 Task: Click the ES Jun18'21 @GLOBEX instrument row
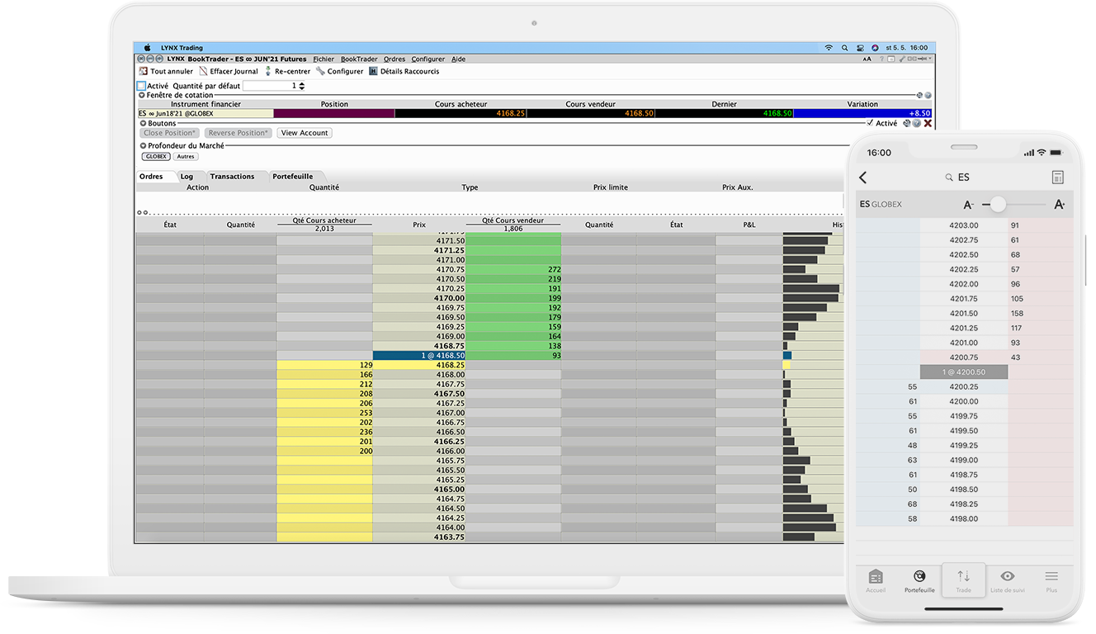[205, 113]
